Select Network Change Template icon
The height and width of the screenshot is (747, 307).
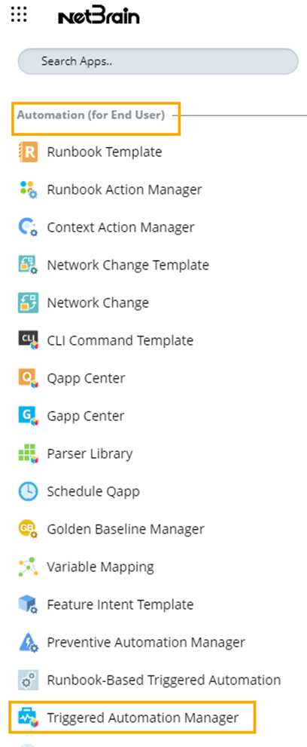tap(28, 265)
